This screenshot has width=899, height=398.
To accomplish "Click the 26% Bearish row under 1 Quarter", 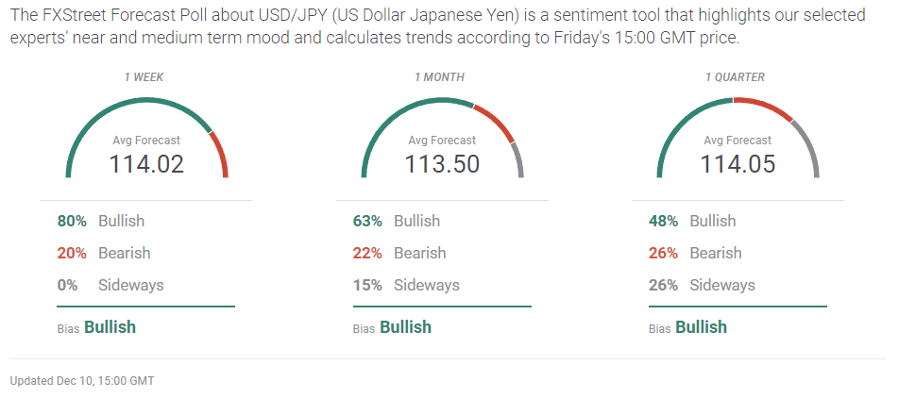I will [x=694, y=253].
